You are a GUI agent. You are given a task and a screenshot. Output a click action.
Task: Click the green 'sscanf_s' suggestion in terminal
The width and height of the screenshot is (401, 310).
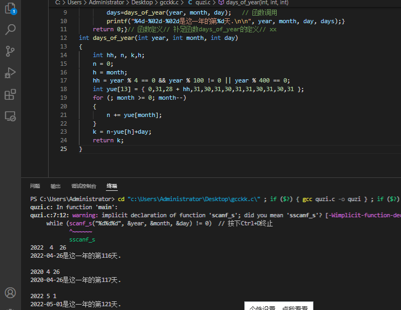(82, 239)
